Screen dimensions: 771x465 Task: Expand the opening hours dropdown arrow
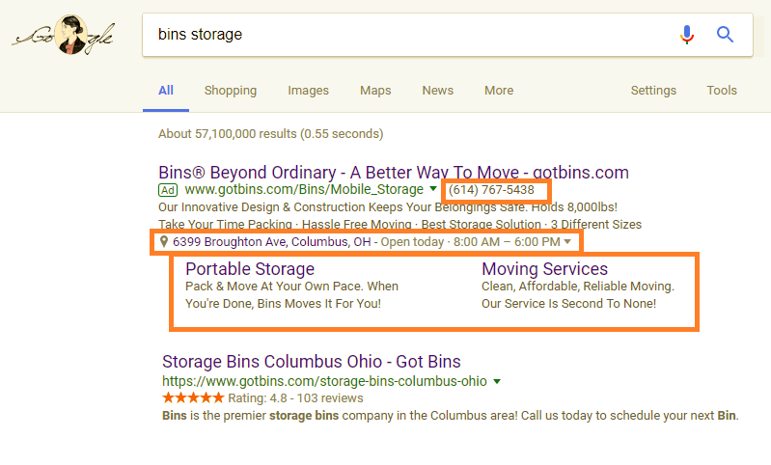coord(567,242)
